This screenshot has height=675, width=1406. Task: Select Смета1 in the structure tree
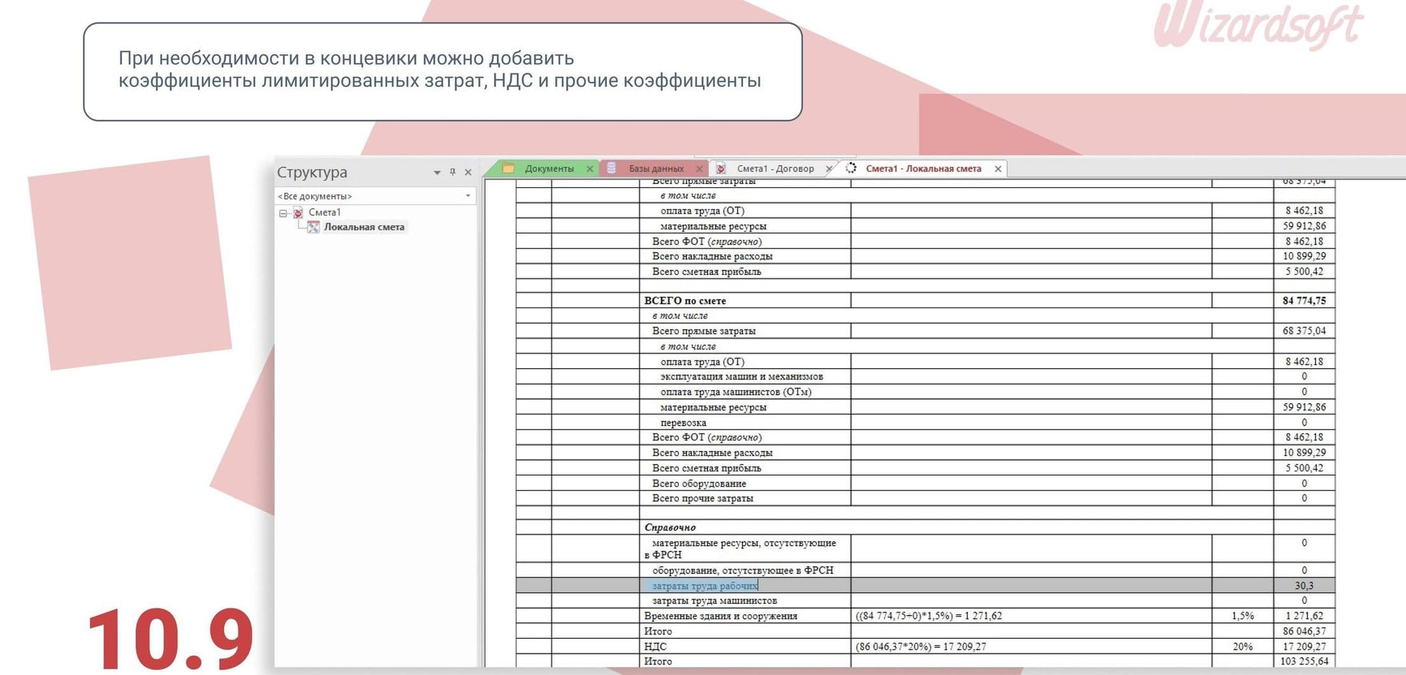point(325,213)
